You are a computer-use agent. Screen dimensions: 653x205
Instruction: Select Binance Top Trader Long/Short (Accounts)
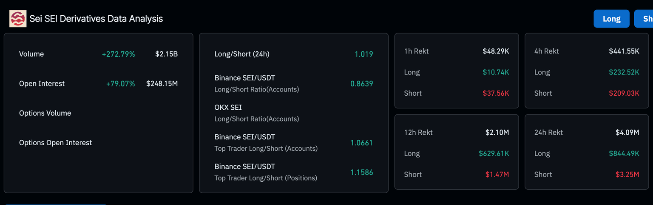266,143
